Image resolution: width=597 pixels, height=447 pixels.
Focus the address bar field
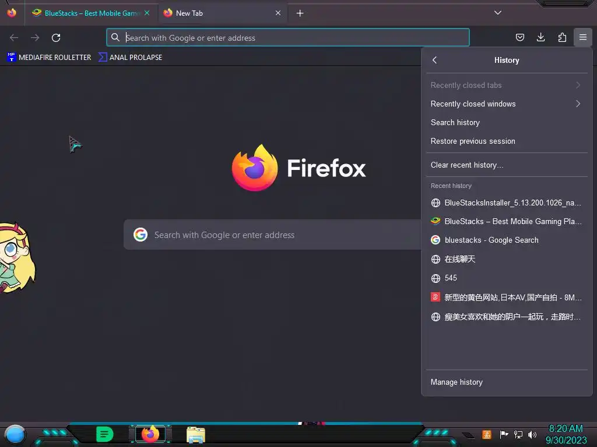288,38
